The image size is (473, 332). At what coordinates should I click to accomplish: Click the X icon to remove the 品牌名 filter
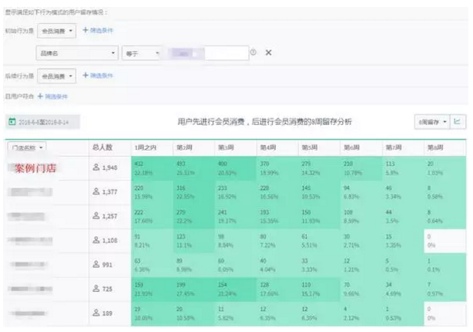[268, 53]
